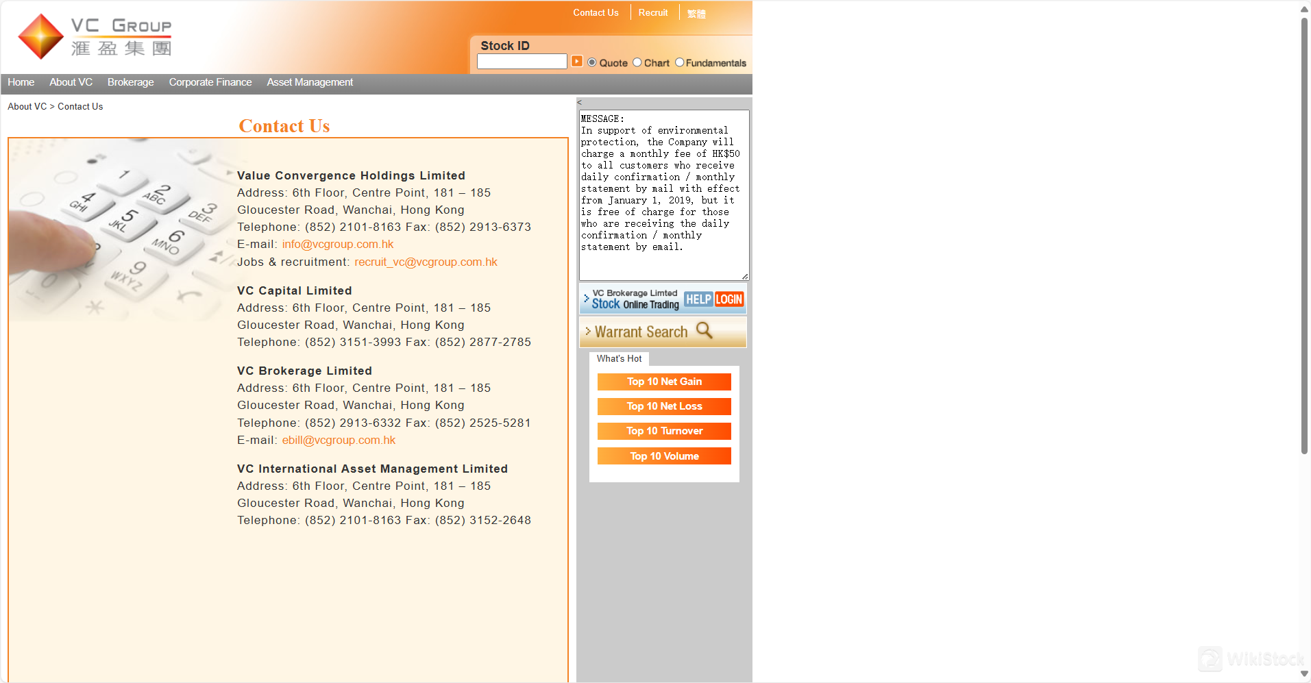
Task: Click Top 10 Net Gain button
Action: (x=664, y=382)
